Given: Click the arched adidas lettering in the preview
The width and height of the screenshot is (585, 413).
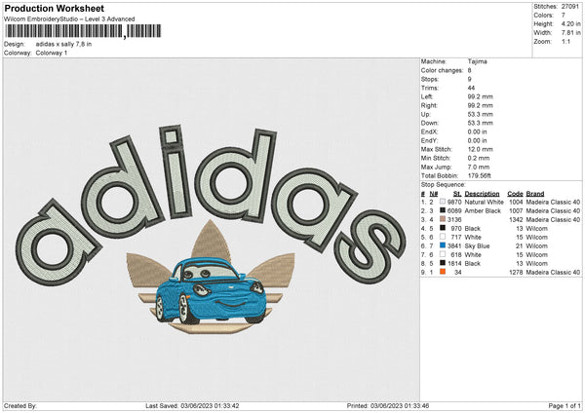Looking at the screenshot, I should pyautogui.click(x=211, y=205).
